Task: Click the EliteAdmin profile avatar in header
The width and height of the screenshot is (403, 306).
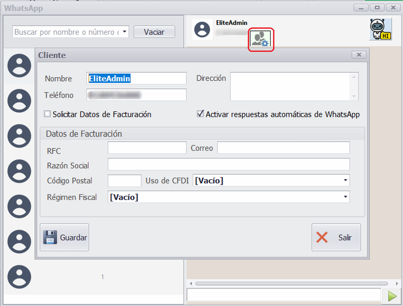Action: click(202, 30)
